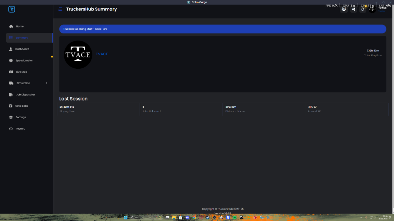Expand the Simulation submenu chevron
394x221 pixels.
47,83
